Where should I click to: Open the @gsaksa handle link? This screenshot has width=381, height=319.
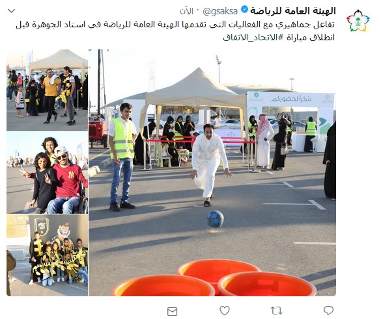220,11
